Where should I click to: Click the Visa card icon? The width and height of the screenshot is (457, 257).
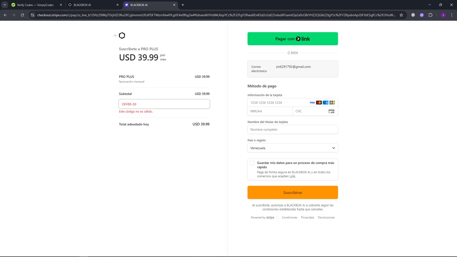coord(312,103)
